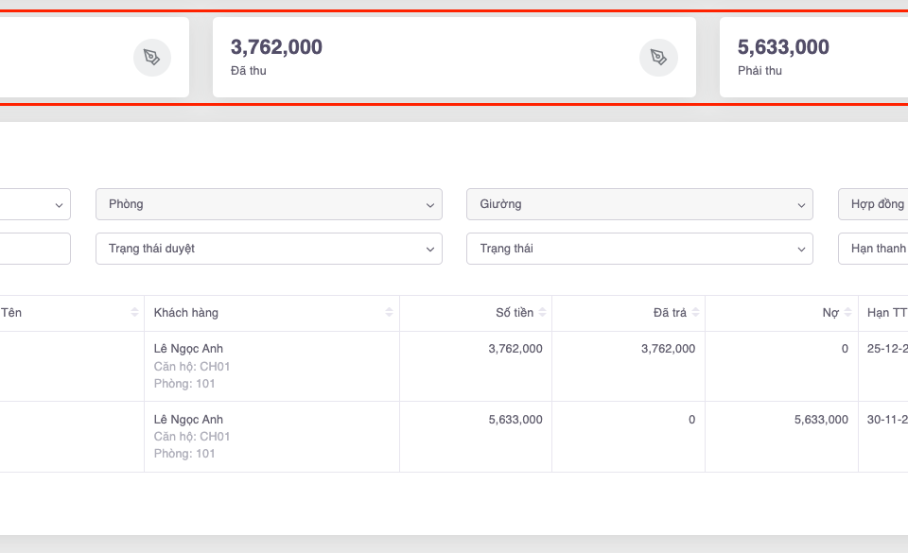Expand the Trạng thái dropdown under Giường

pyautogui.click(x=639, y=249)
